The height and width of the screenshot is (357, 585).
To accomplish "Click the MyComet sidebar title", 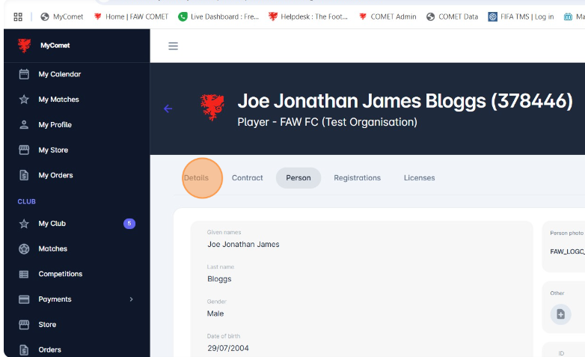I will coord(55,46).
